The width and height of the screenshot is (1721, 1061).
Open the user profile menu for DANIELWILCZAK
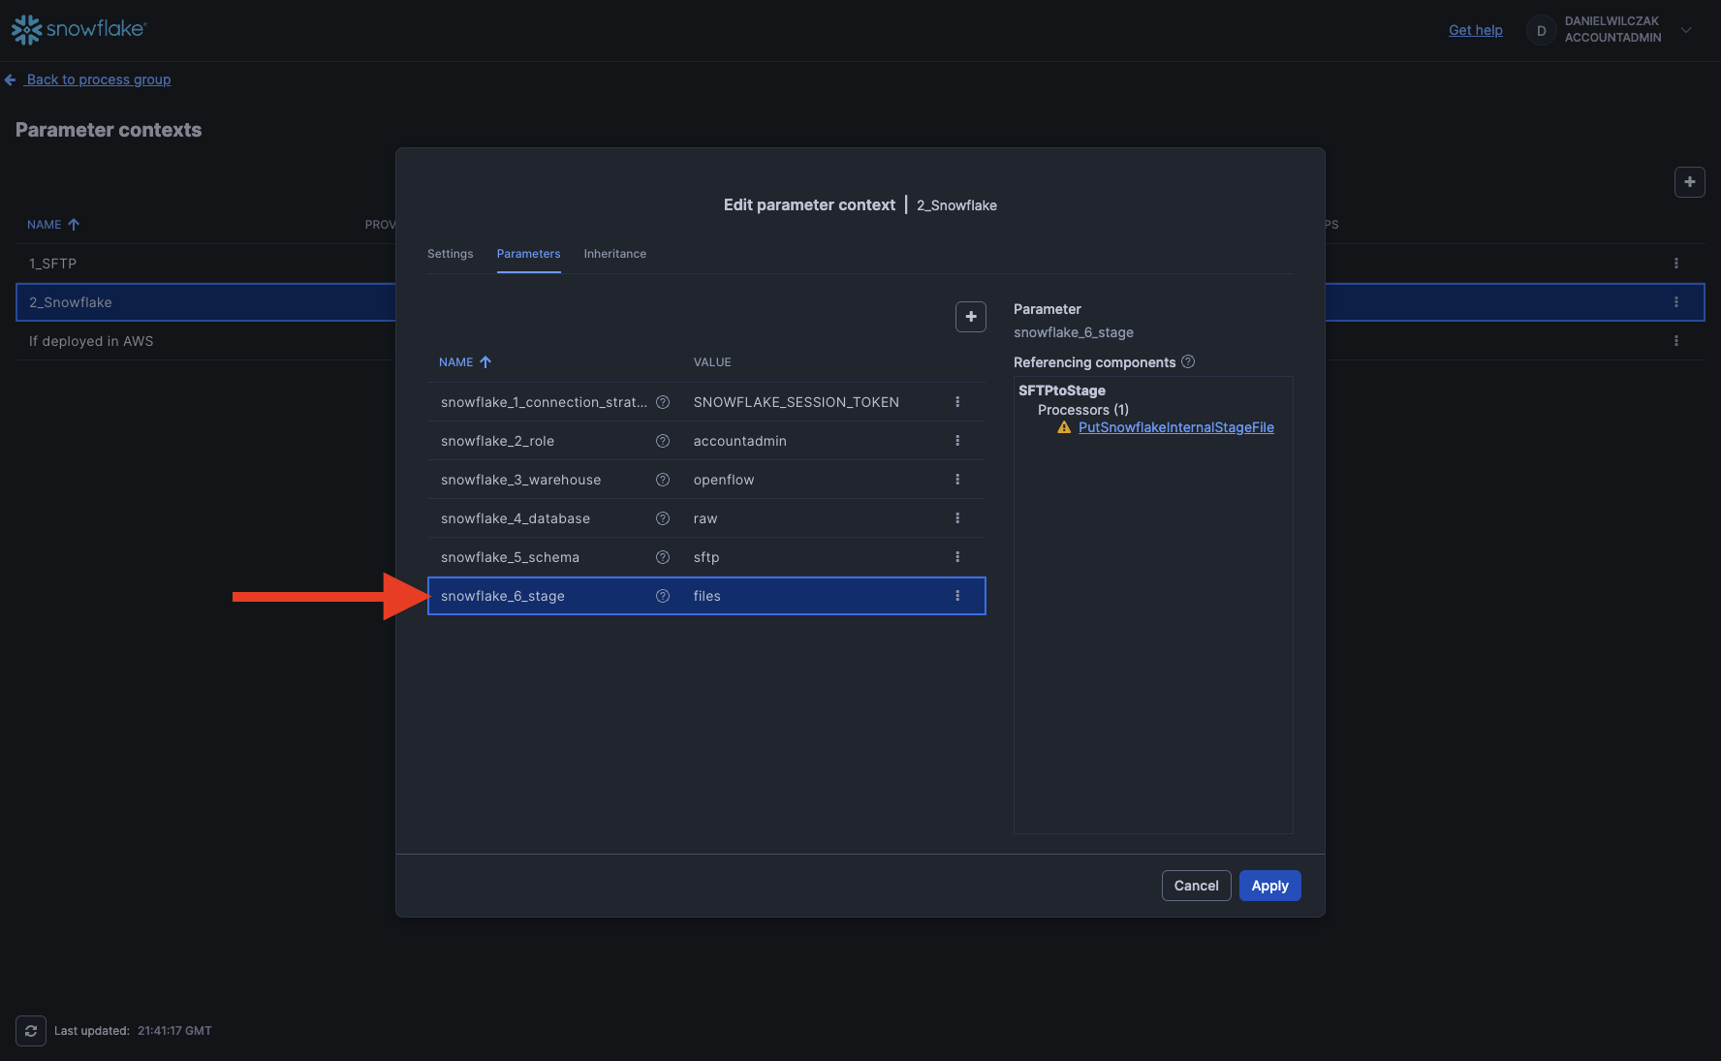[1611, 30]
